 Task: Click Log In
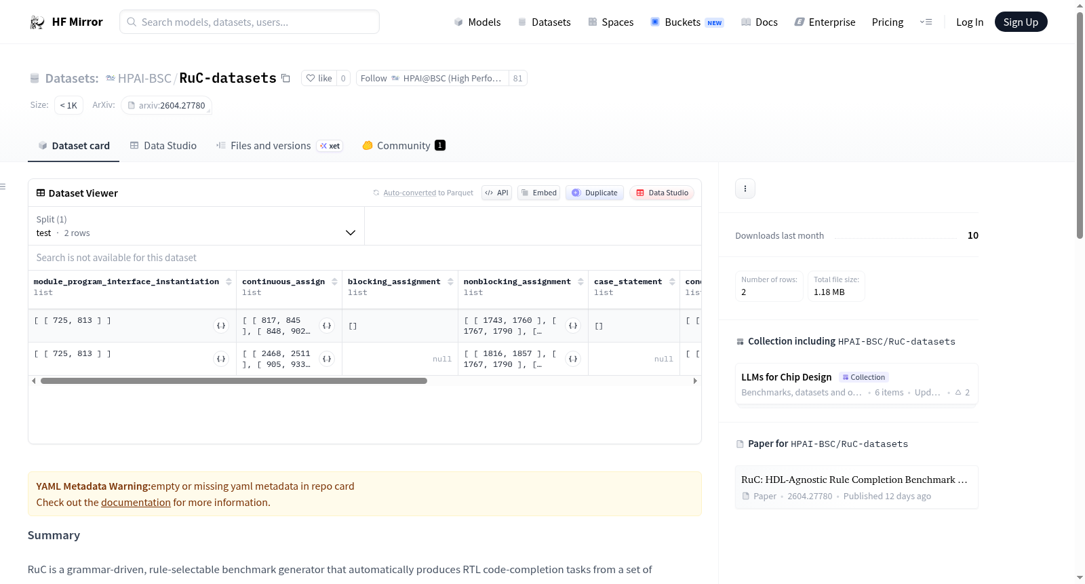tap(970, 22)
